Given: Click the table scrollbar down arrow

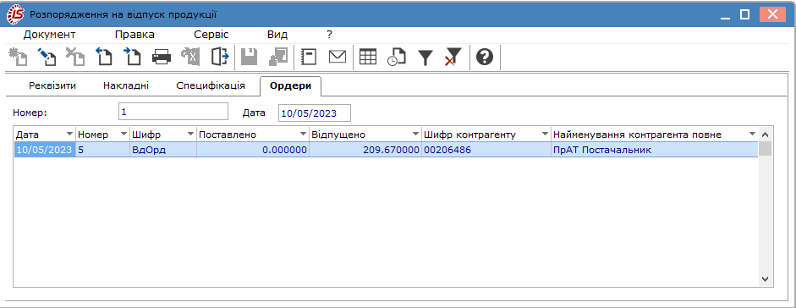Looking at the screenshot, I should 766,279.
